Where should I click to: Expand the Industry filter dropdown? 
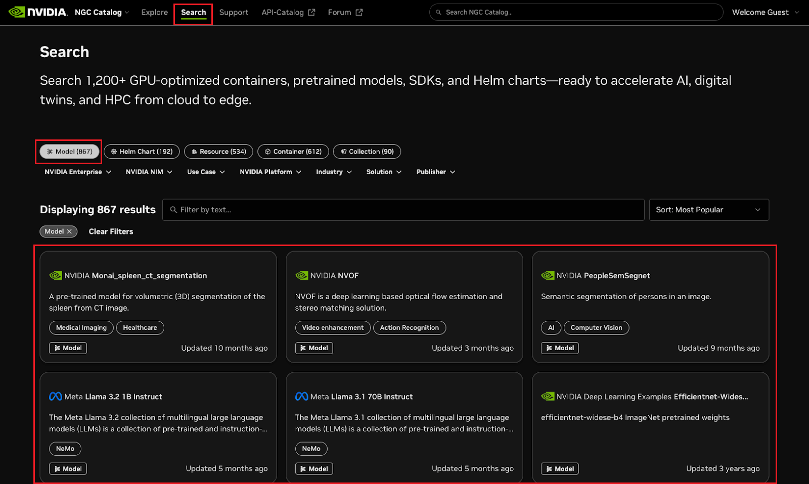(x=334, y=172)
